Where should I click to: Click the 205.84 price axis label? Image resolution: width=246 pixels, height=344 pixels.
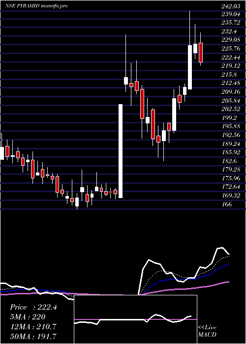point(231,101)
